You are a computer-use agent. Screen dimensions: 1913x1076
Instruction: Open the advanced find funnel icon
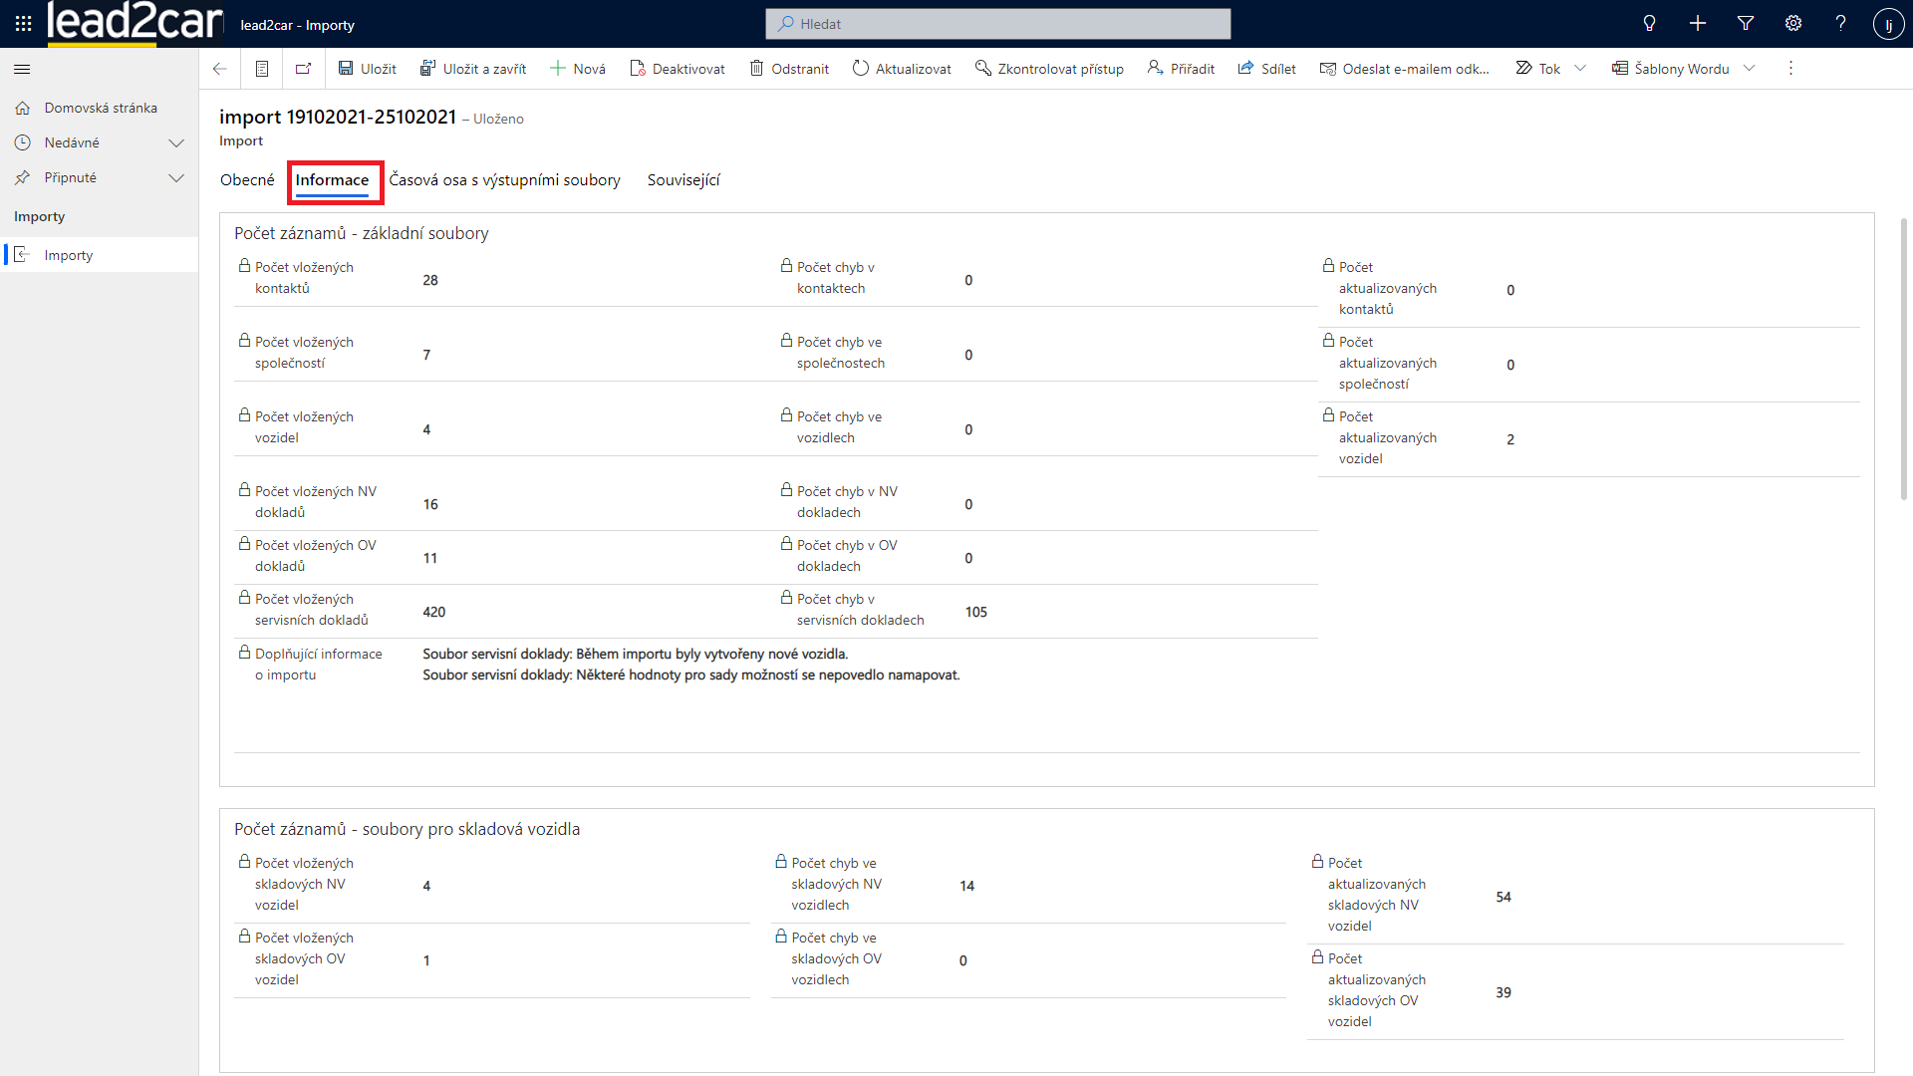(x=1746, y=24)
